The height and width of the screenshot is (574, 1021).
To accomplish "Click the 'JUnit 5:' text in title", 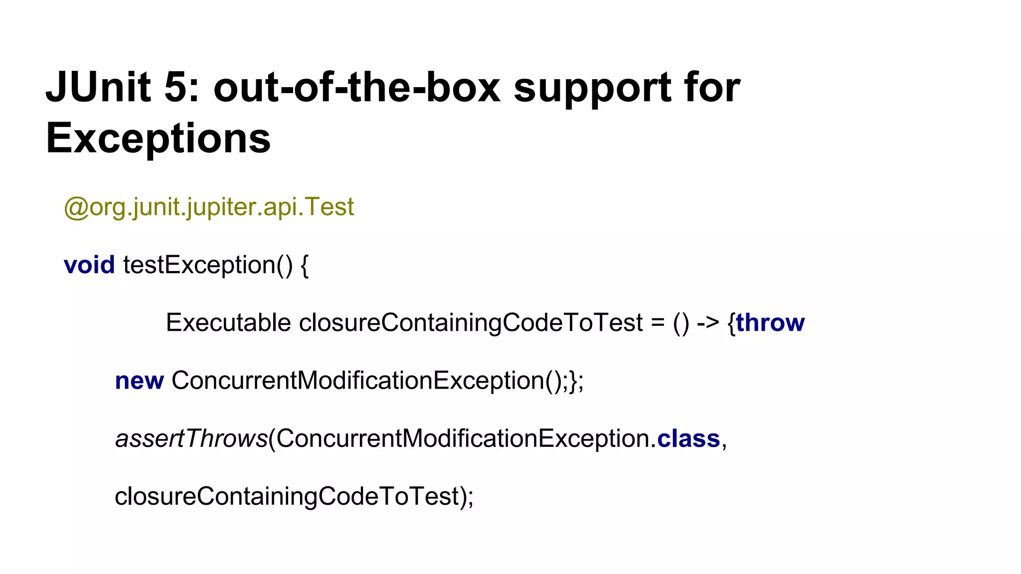I will click(x=122, y=87).
